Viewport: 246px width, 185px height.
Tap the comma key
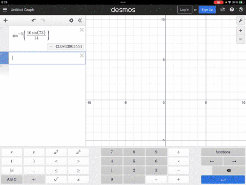pyautogui.click(x=34, y=171)
